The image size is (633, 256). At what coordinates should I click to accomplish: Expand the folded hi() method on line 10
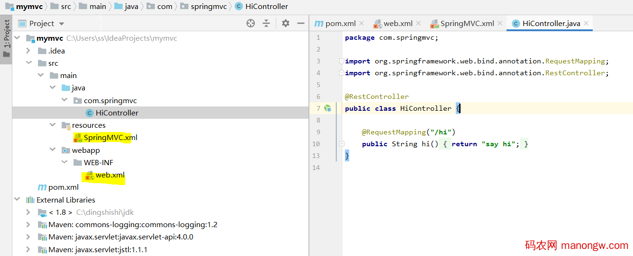coord(342,144)
